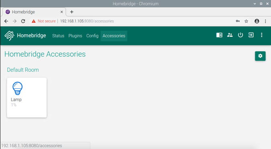This screenshot has width=271, height=149.
Task: Open saved passwords key icon
Action: pos(238,21)
